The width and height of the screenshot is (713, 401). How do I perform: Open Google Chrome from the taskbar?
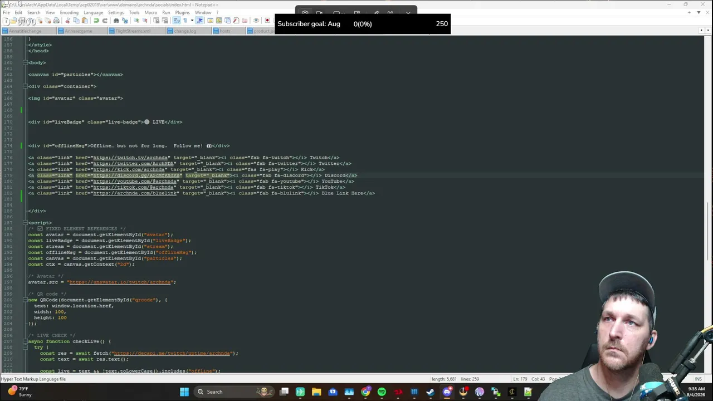coord(365,392)
